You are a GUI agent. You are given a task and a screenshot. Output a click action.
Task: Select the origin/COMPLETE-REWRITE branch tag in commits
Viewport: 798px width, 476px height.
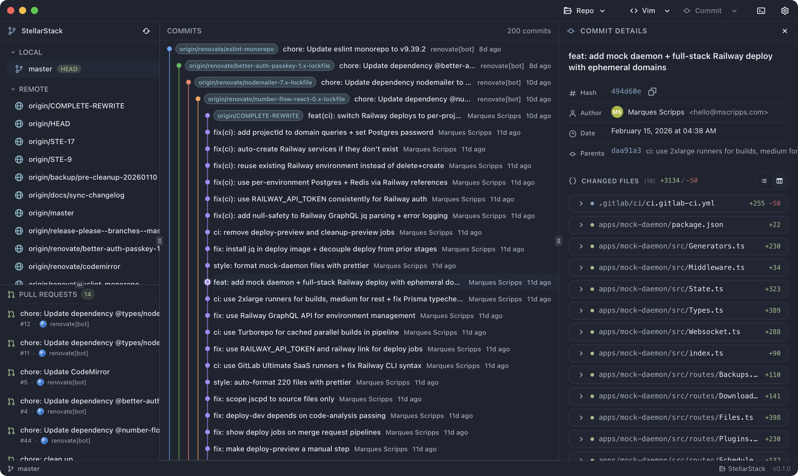pyautogui.click(x=258, y=116)
